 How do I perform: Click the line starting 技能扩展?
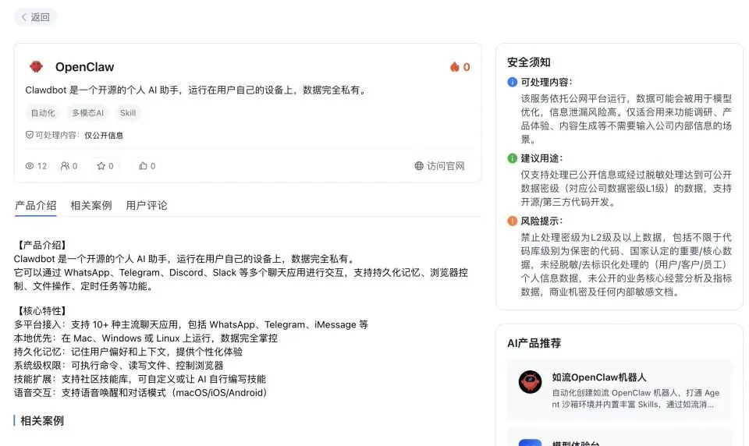[140, 379]
